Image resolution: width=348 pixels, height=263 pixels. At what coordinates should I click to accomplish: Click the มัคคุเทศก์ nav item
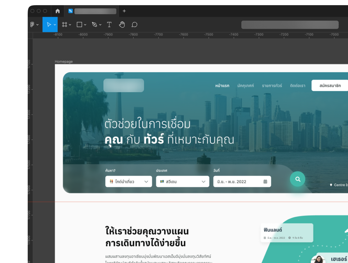246,86
